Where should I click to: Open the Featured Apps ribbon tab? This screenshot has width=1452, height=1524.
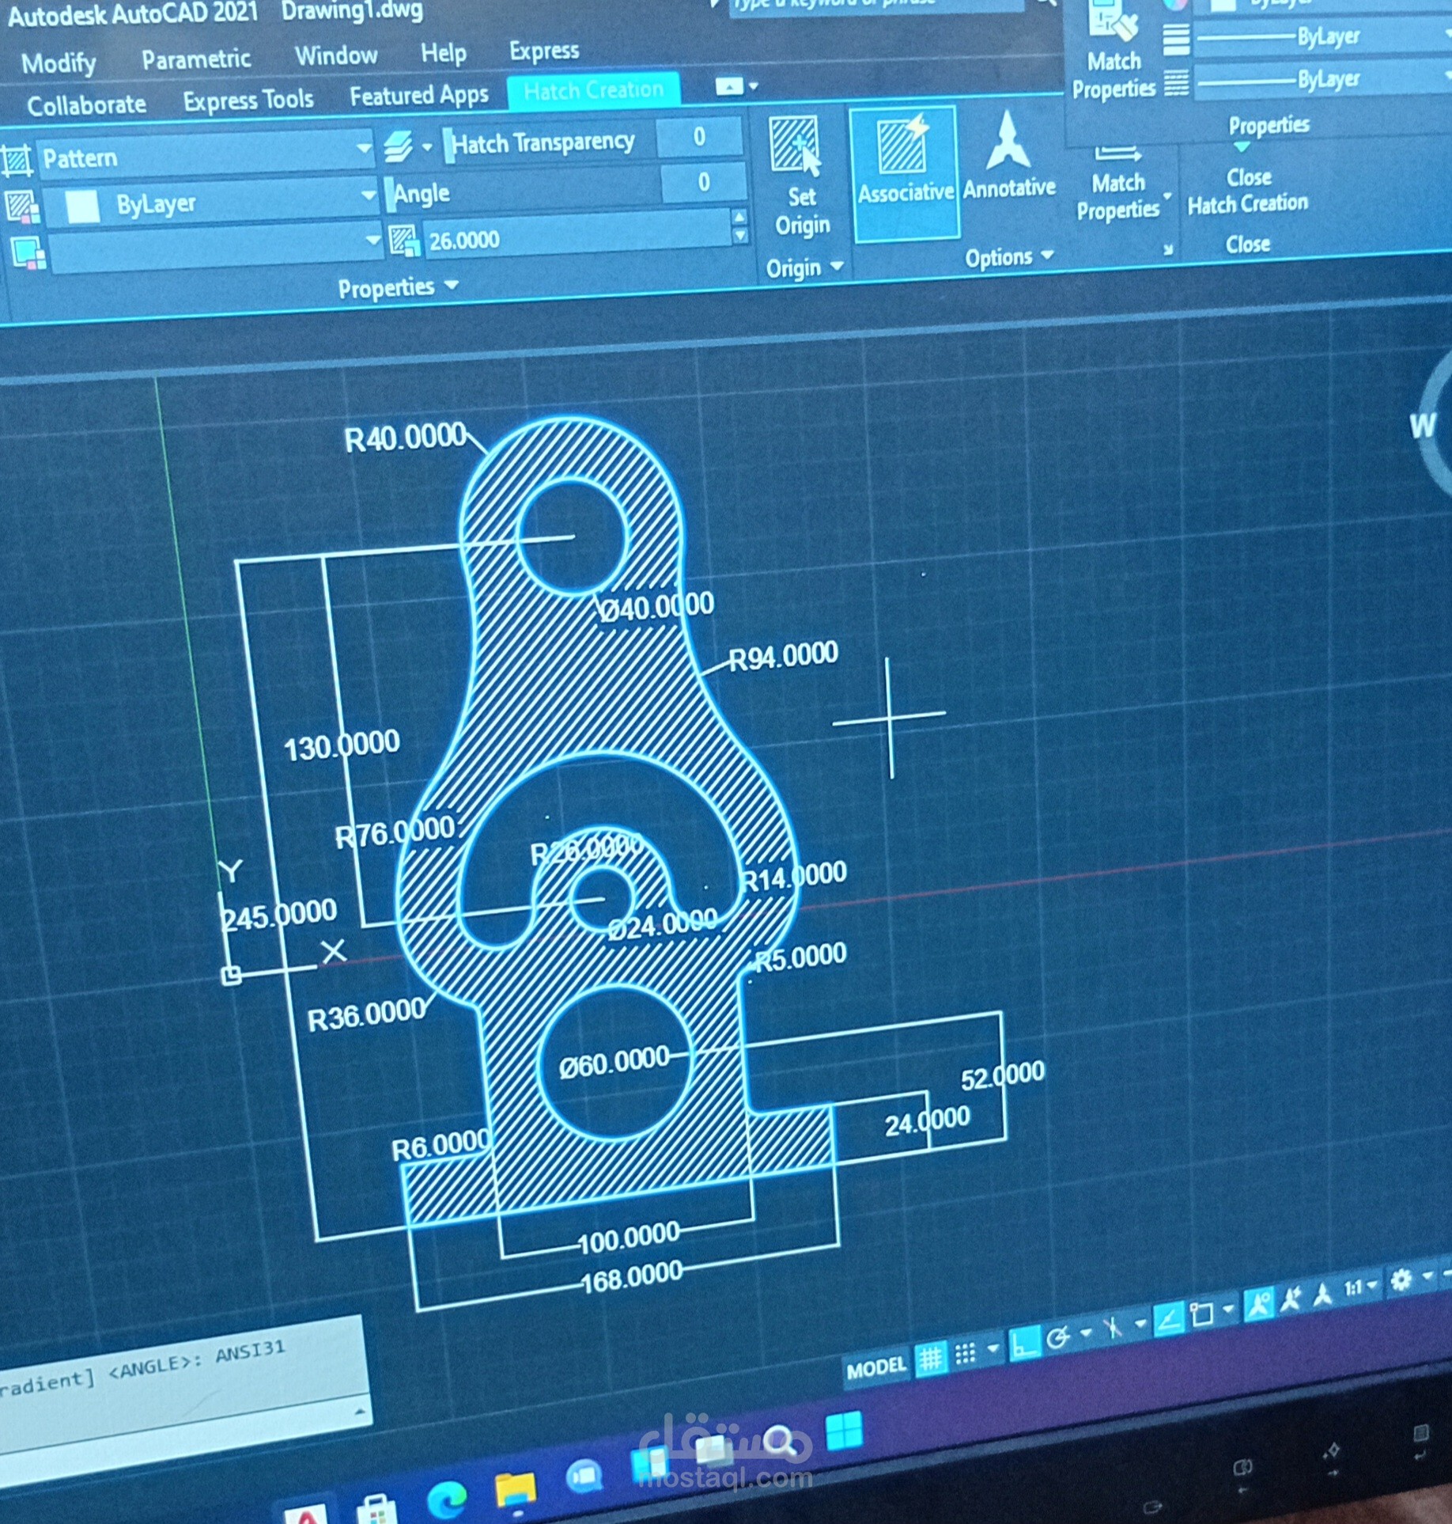(418, 96)
